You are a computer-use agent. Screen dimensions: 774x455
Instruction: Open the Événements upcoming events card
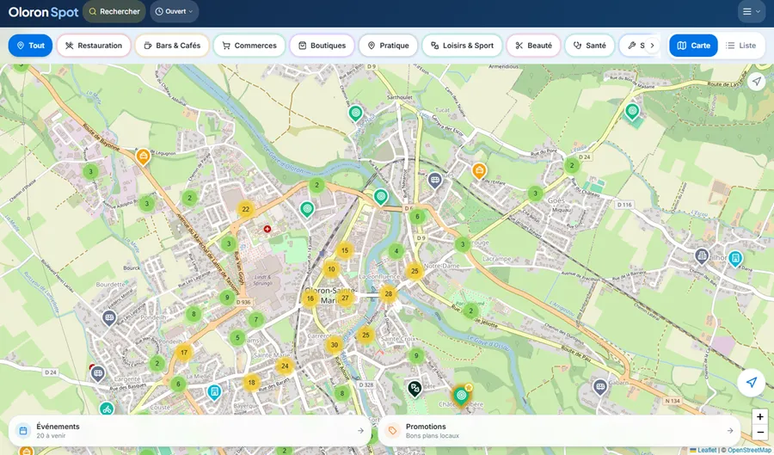click(x=189, y=431)
